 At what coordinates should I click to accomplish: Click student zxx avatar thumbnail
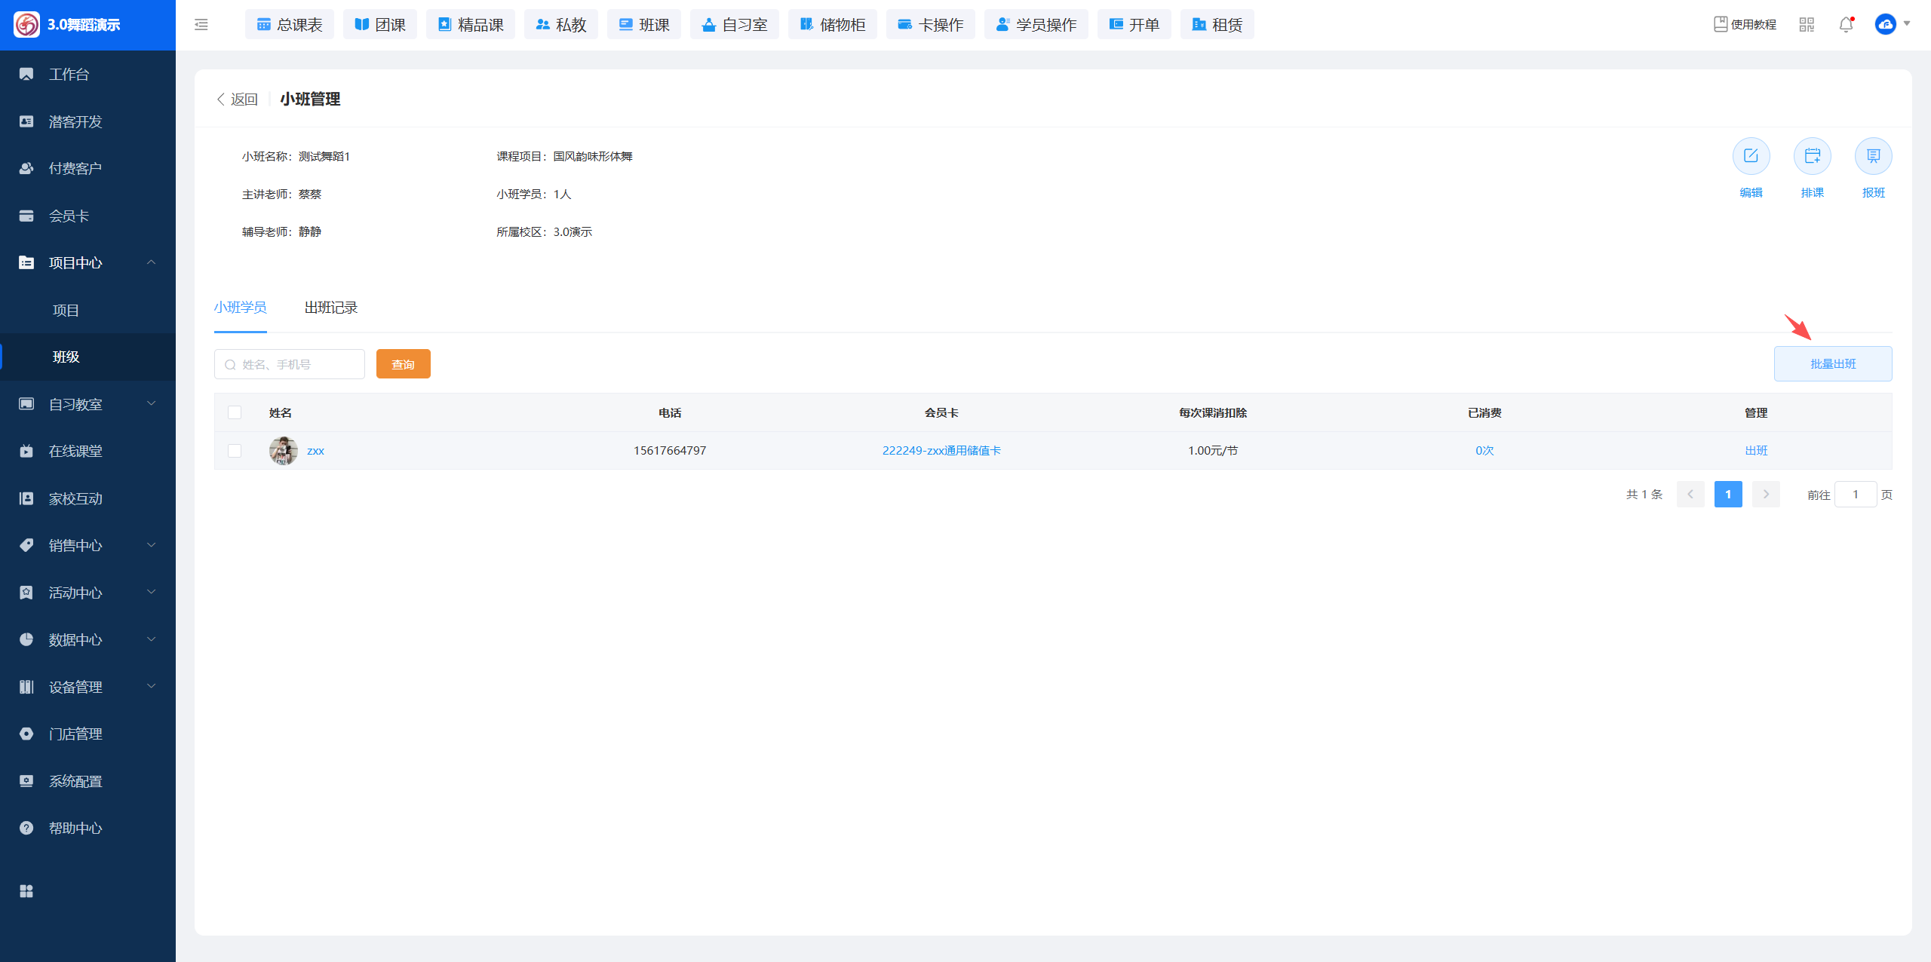click(x=283, y=451)
